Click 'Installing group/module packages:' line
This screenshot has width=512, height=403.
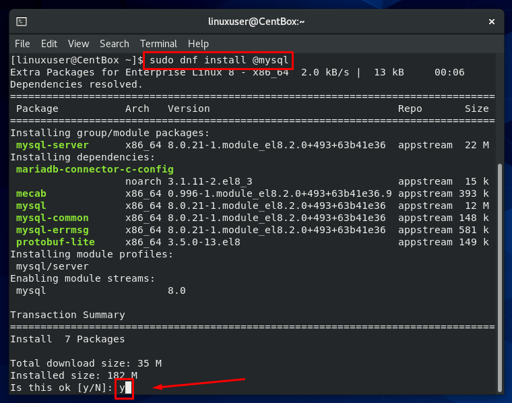tap(110, 133)
